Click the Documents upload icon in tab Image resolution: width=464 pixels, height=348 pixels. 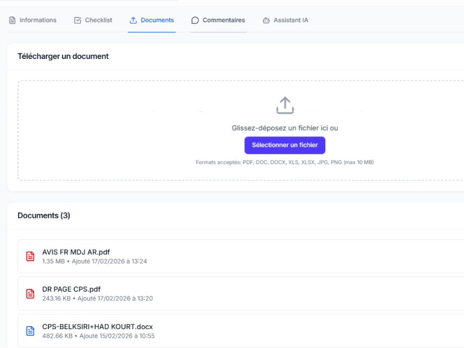click(x=133, y=20)
